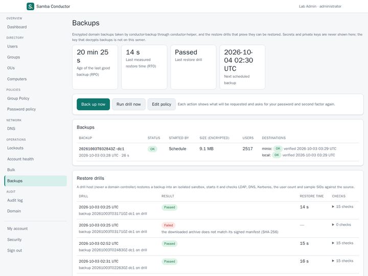
Task: Open Security settings
Action: [14, 240]
